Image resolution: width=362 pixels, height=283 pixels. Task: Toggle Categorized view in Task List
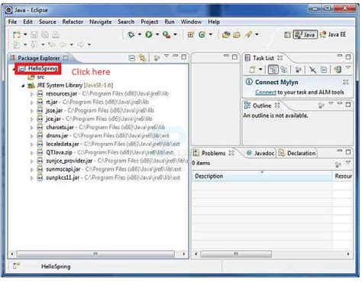pyautogui.click(x=273, y=70)
